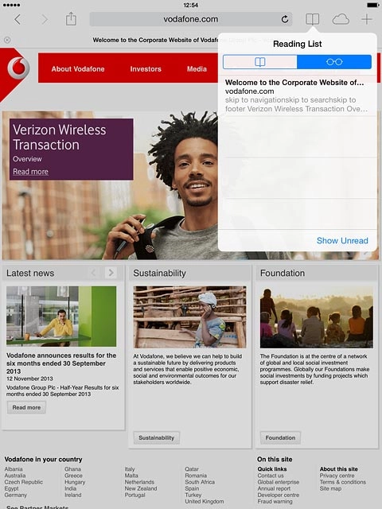Open Contact us quick link
This screenshot has width=382, height=509.
(271, 476)
